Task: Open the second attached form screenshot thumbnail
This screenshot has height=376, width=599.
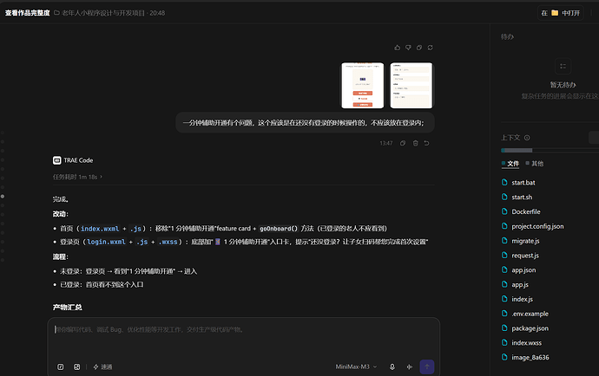Action: coord(411,86)
